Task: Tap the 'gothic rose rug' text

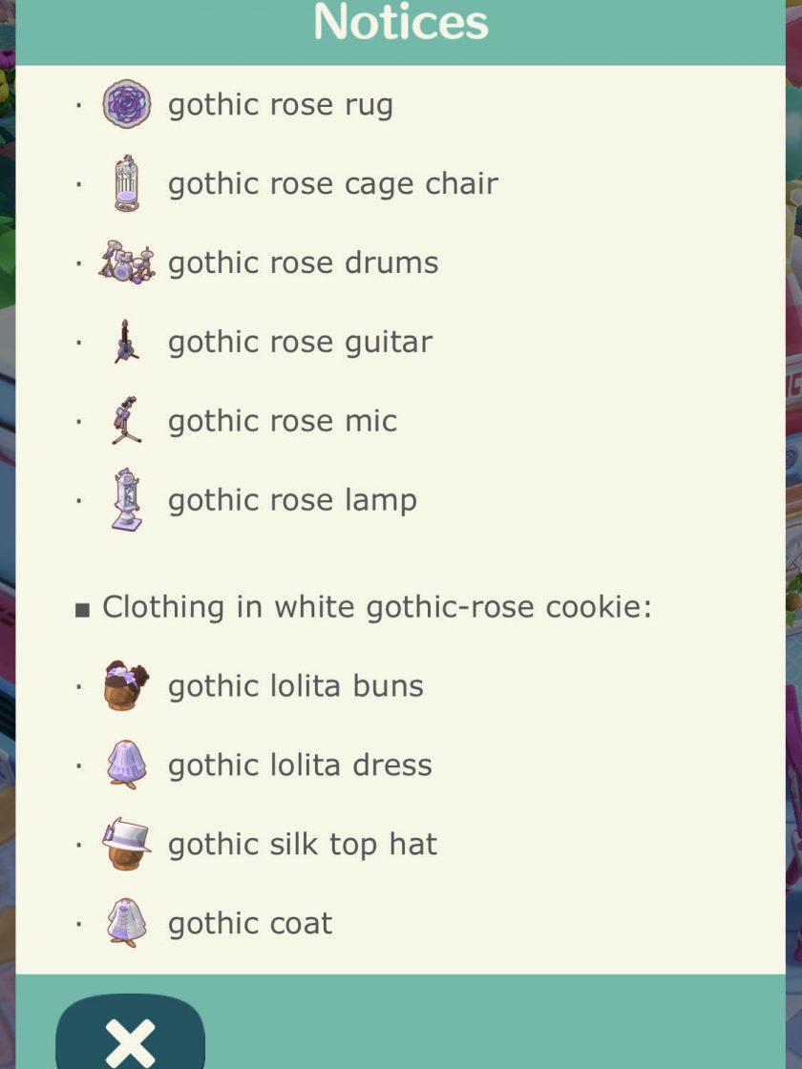Action: (281, 105)
